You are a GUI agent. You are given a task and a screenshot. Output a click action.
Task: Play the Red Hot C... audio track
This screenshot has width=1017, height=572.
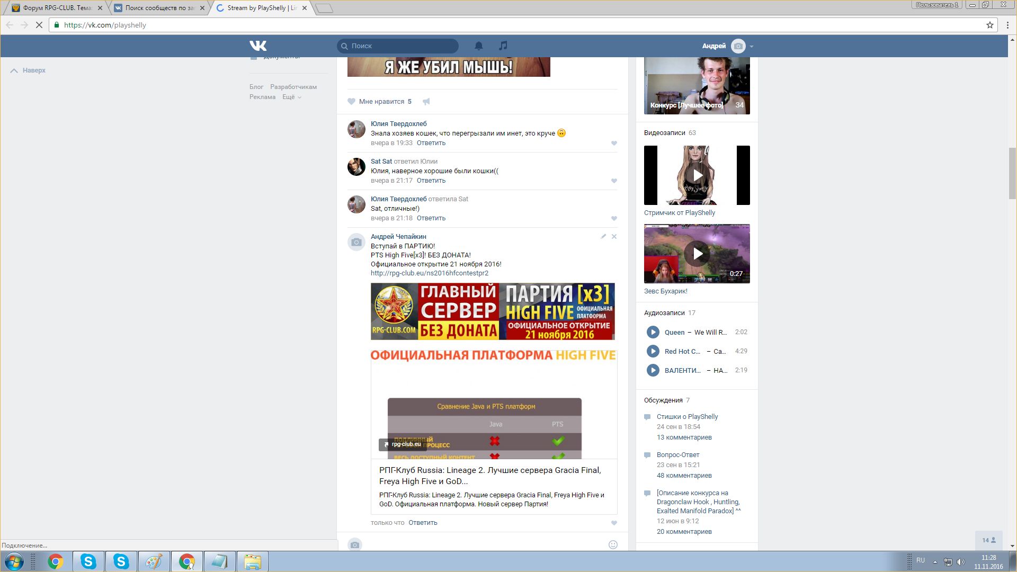653,351
